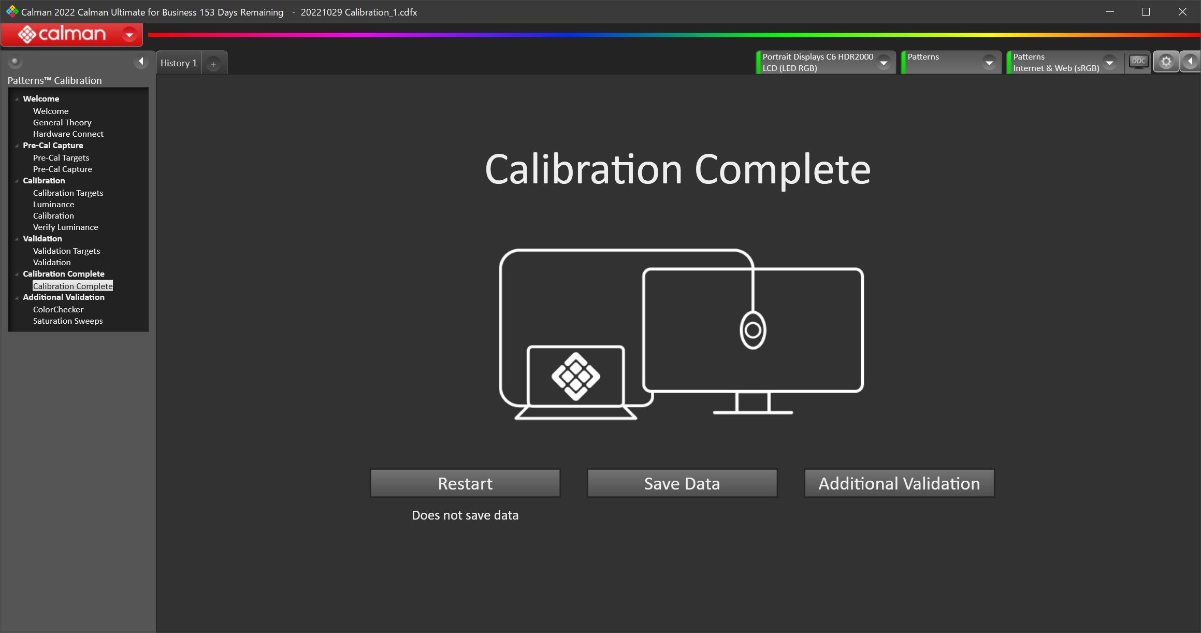Select the Validation step page
The image size is (1201, 633).
click(x=52, y=262)
